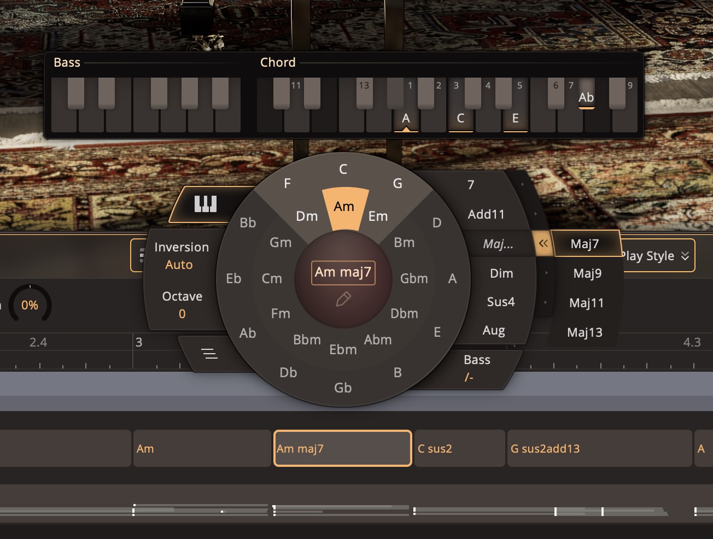Select Em on the chord wheel

[378, 216]
